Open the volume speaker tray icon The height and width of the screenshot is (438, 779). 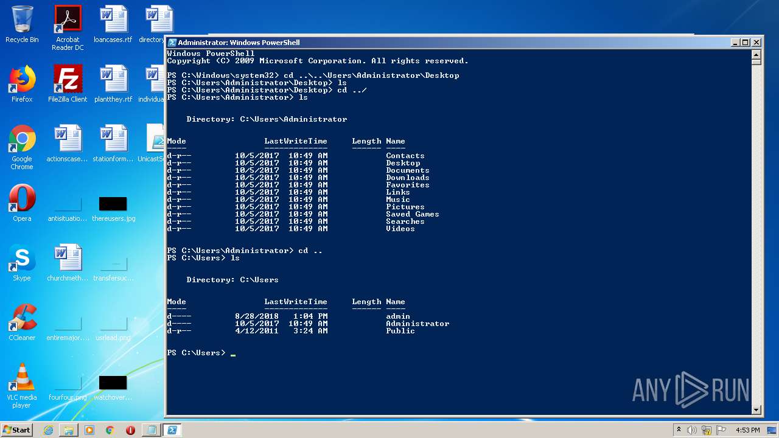pos(692,430)
